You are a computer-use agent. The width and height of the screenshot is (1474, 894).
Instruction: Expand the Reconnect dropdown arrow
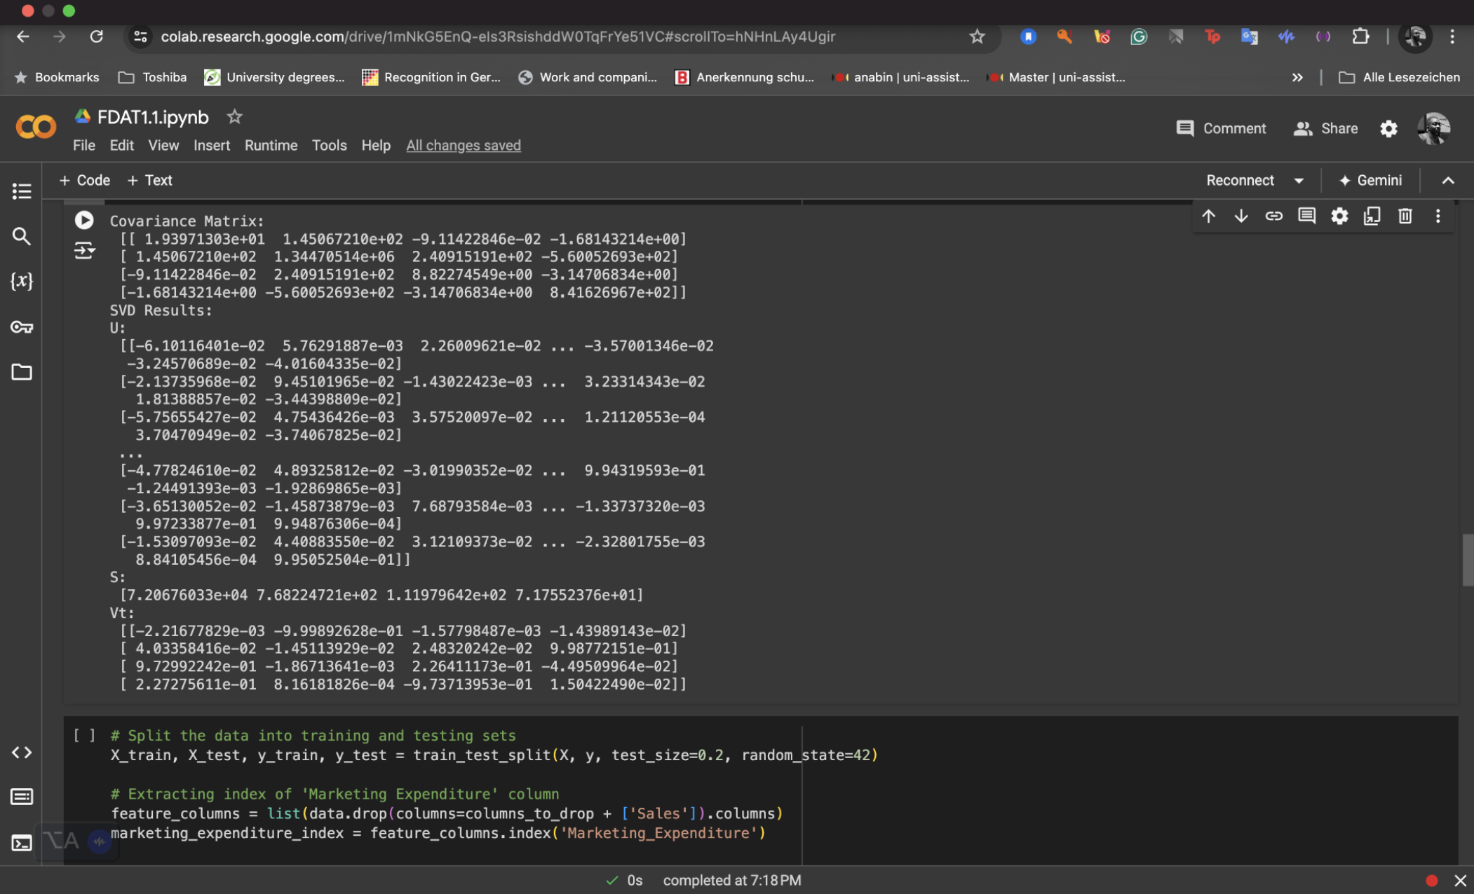pyautogui.click(x=1299, y=181)
